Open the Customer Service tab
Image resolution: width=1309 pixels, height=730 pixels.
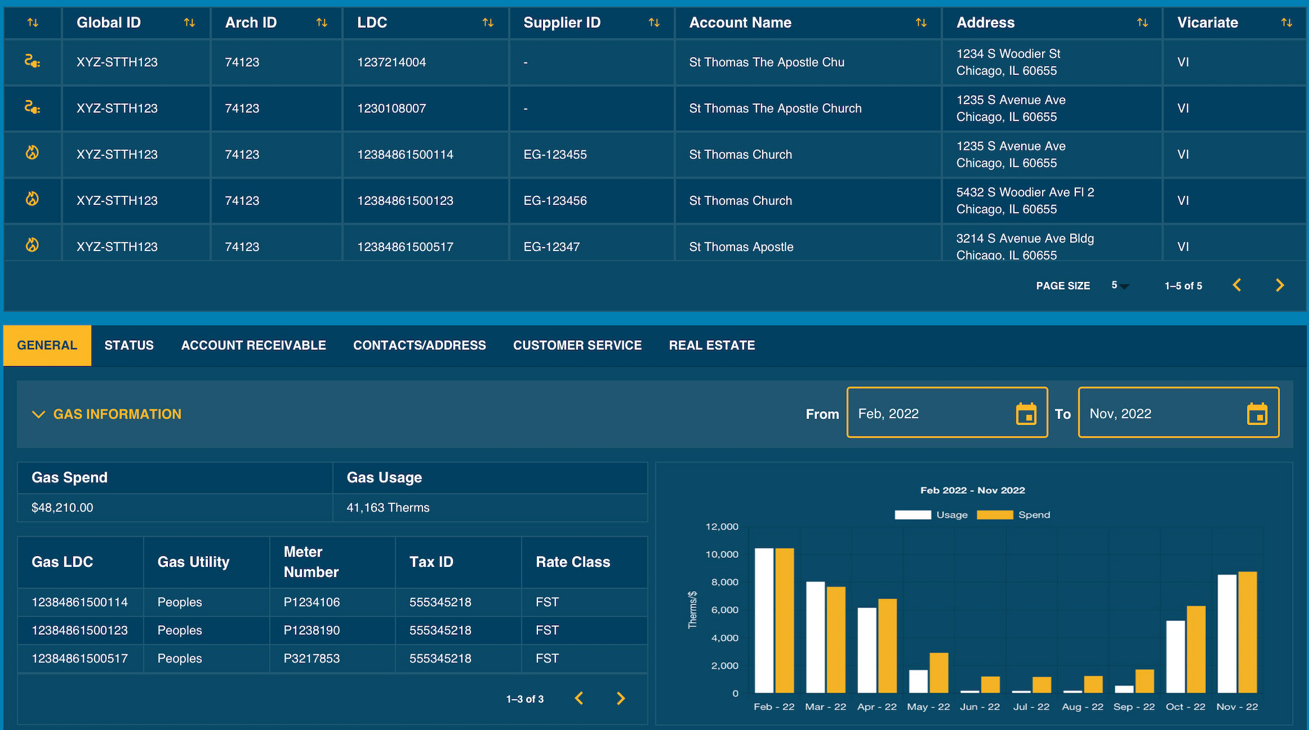point(577,345)
